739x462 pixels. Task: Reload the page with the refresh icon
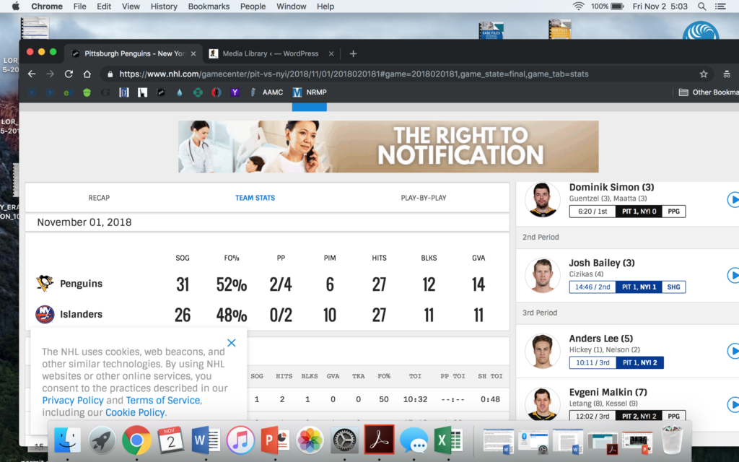tap(69, 74)
